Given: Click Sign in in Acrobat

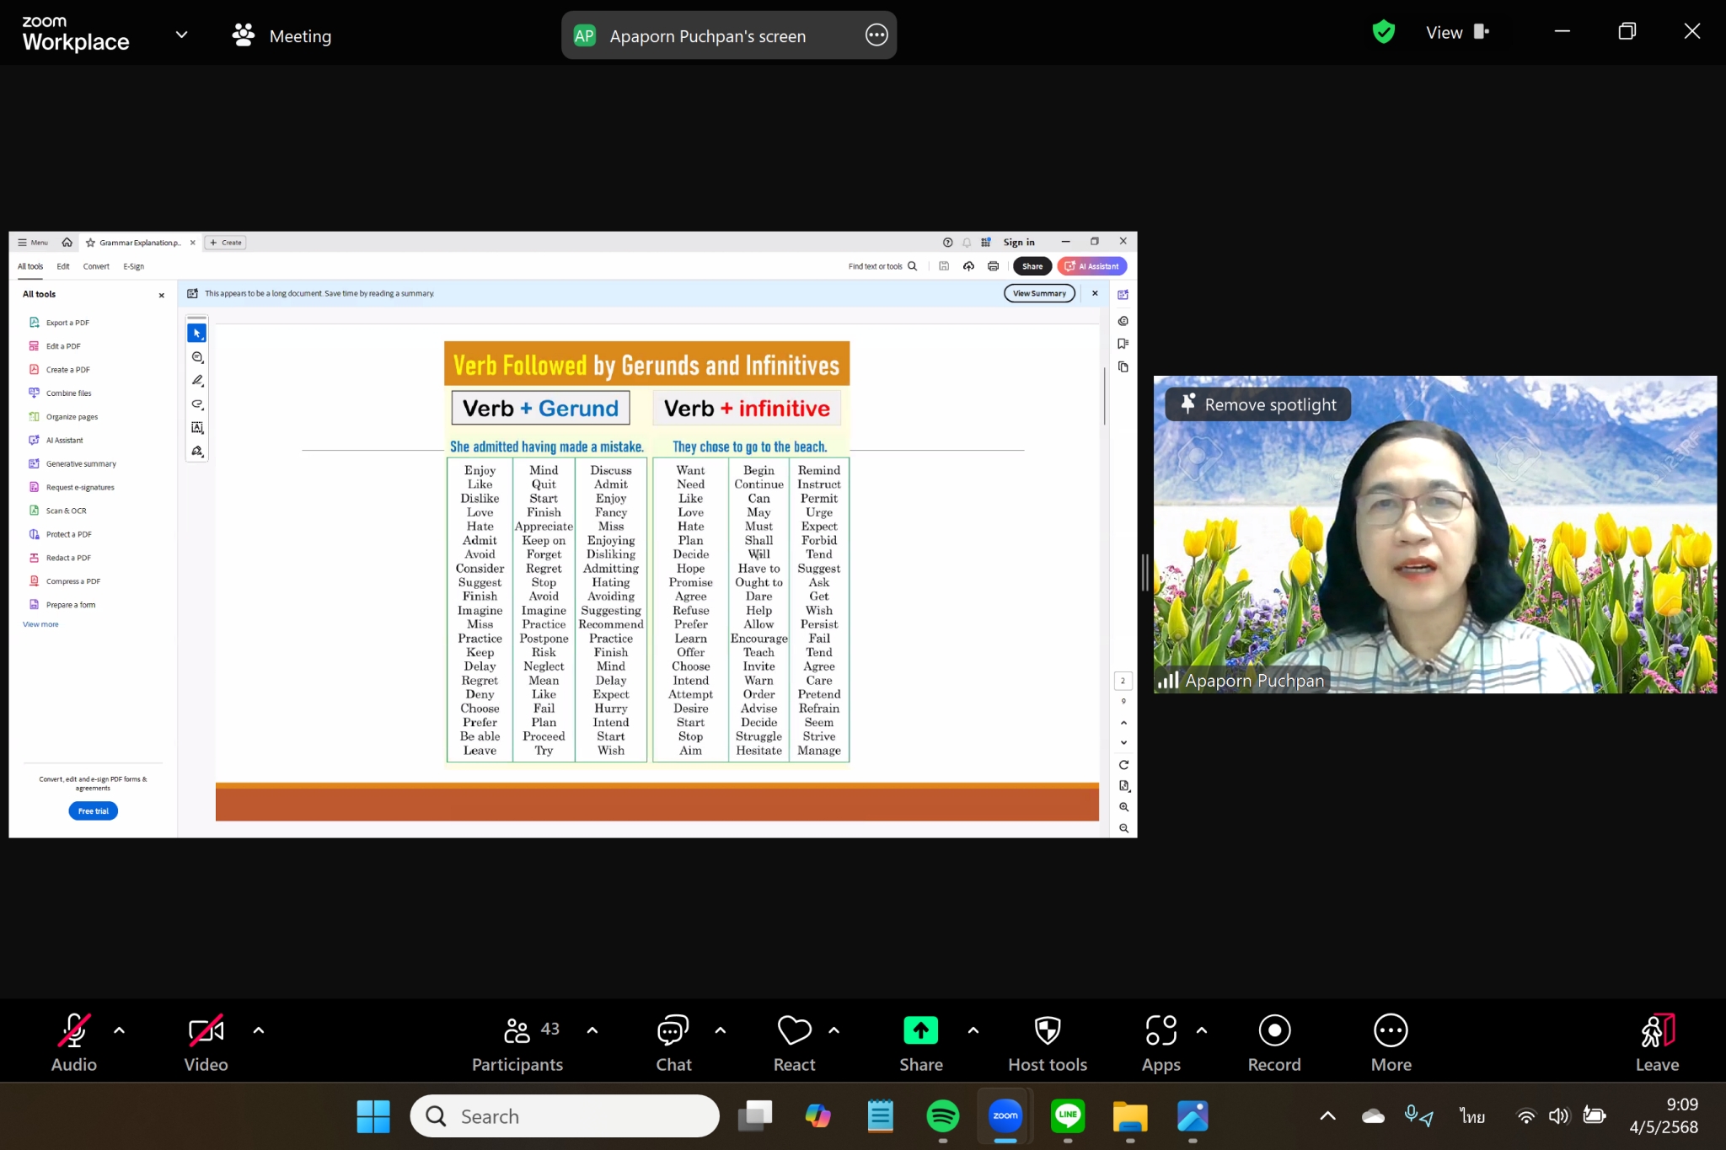Looking at the screenshot, I should (x=1019, y=243).
